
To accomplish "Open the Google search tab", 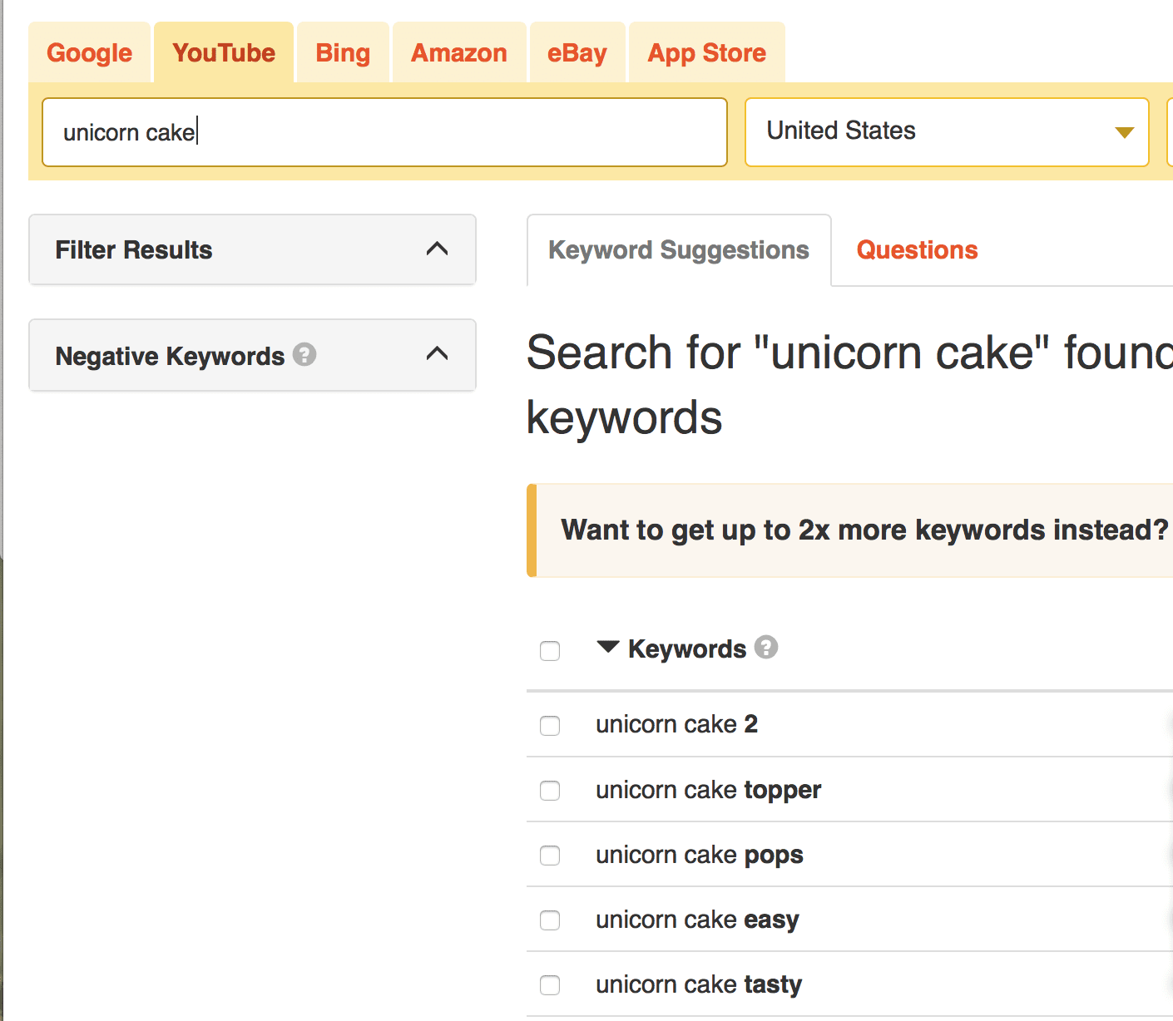I will 90,52.
